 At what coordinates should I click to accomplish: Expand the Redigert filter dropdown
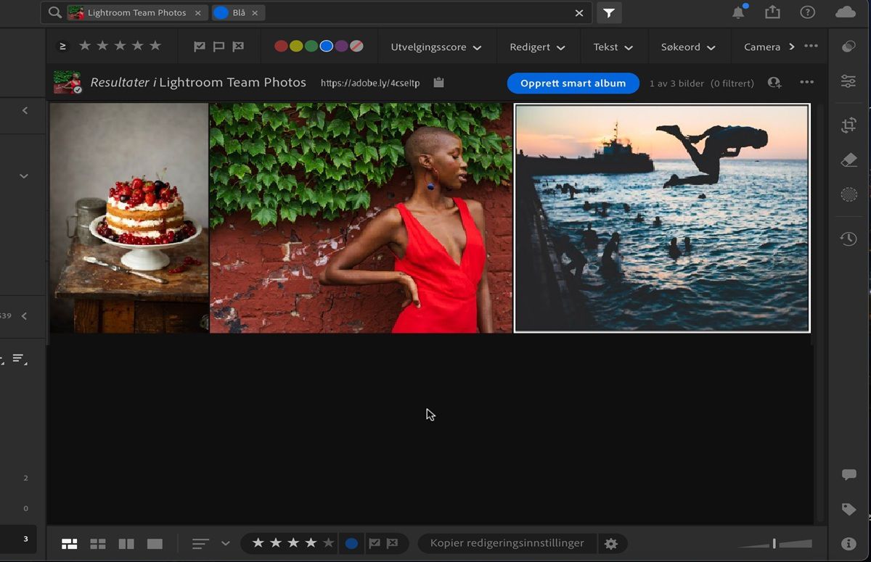[x=537, y=46]
